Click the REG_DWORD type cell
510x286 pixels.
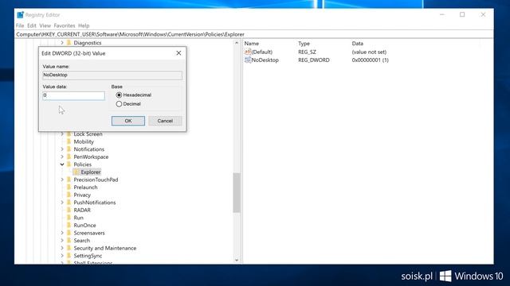tap(314, 60)
